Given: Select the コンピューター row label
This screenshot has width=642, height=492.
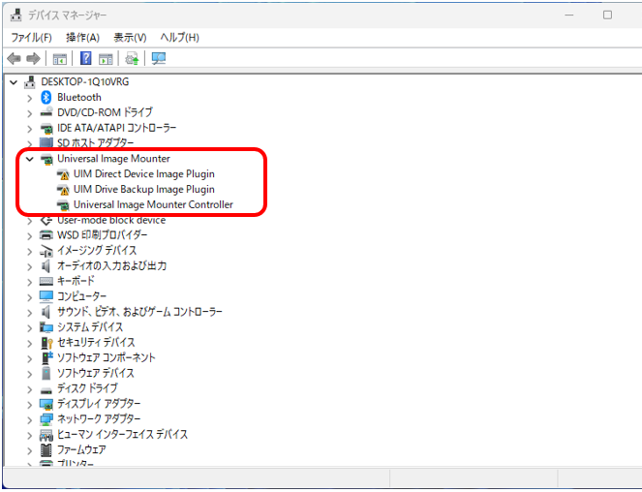Looking at the screenshot, I should click(82, 296).
